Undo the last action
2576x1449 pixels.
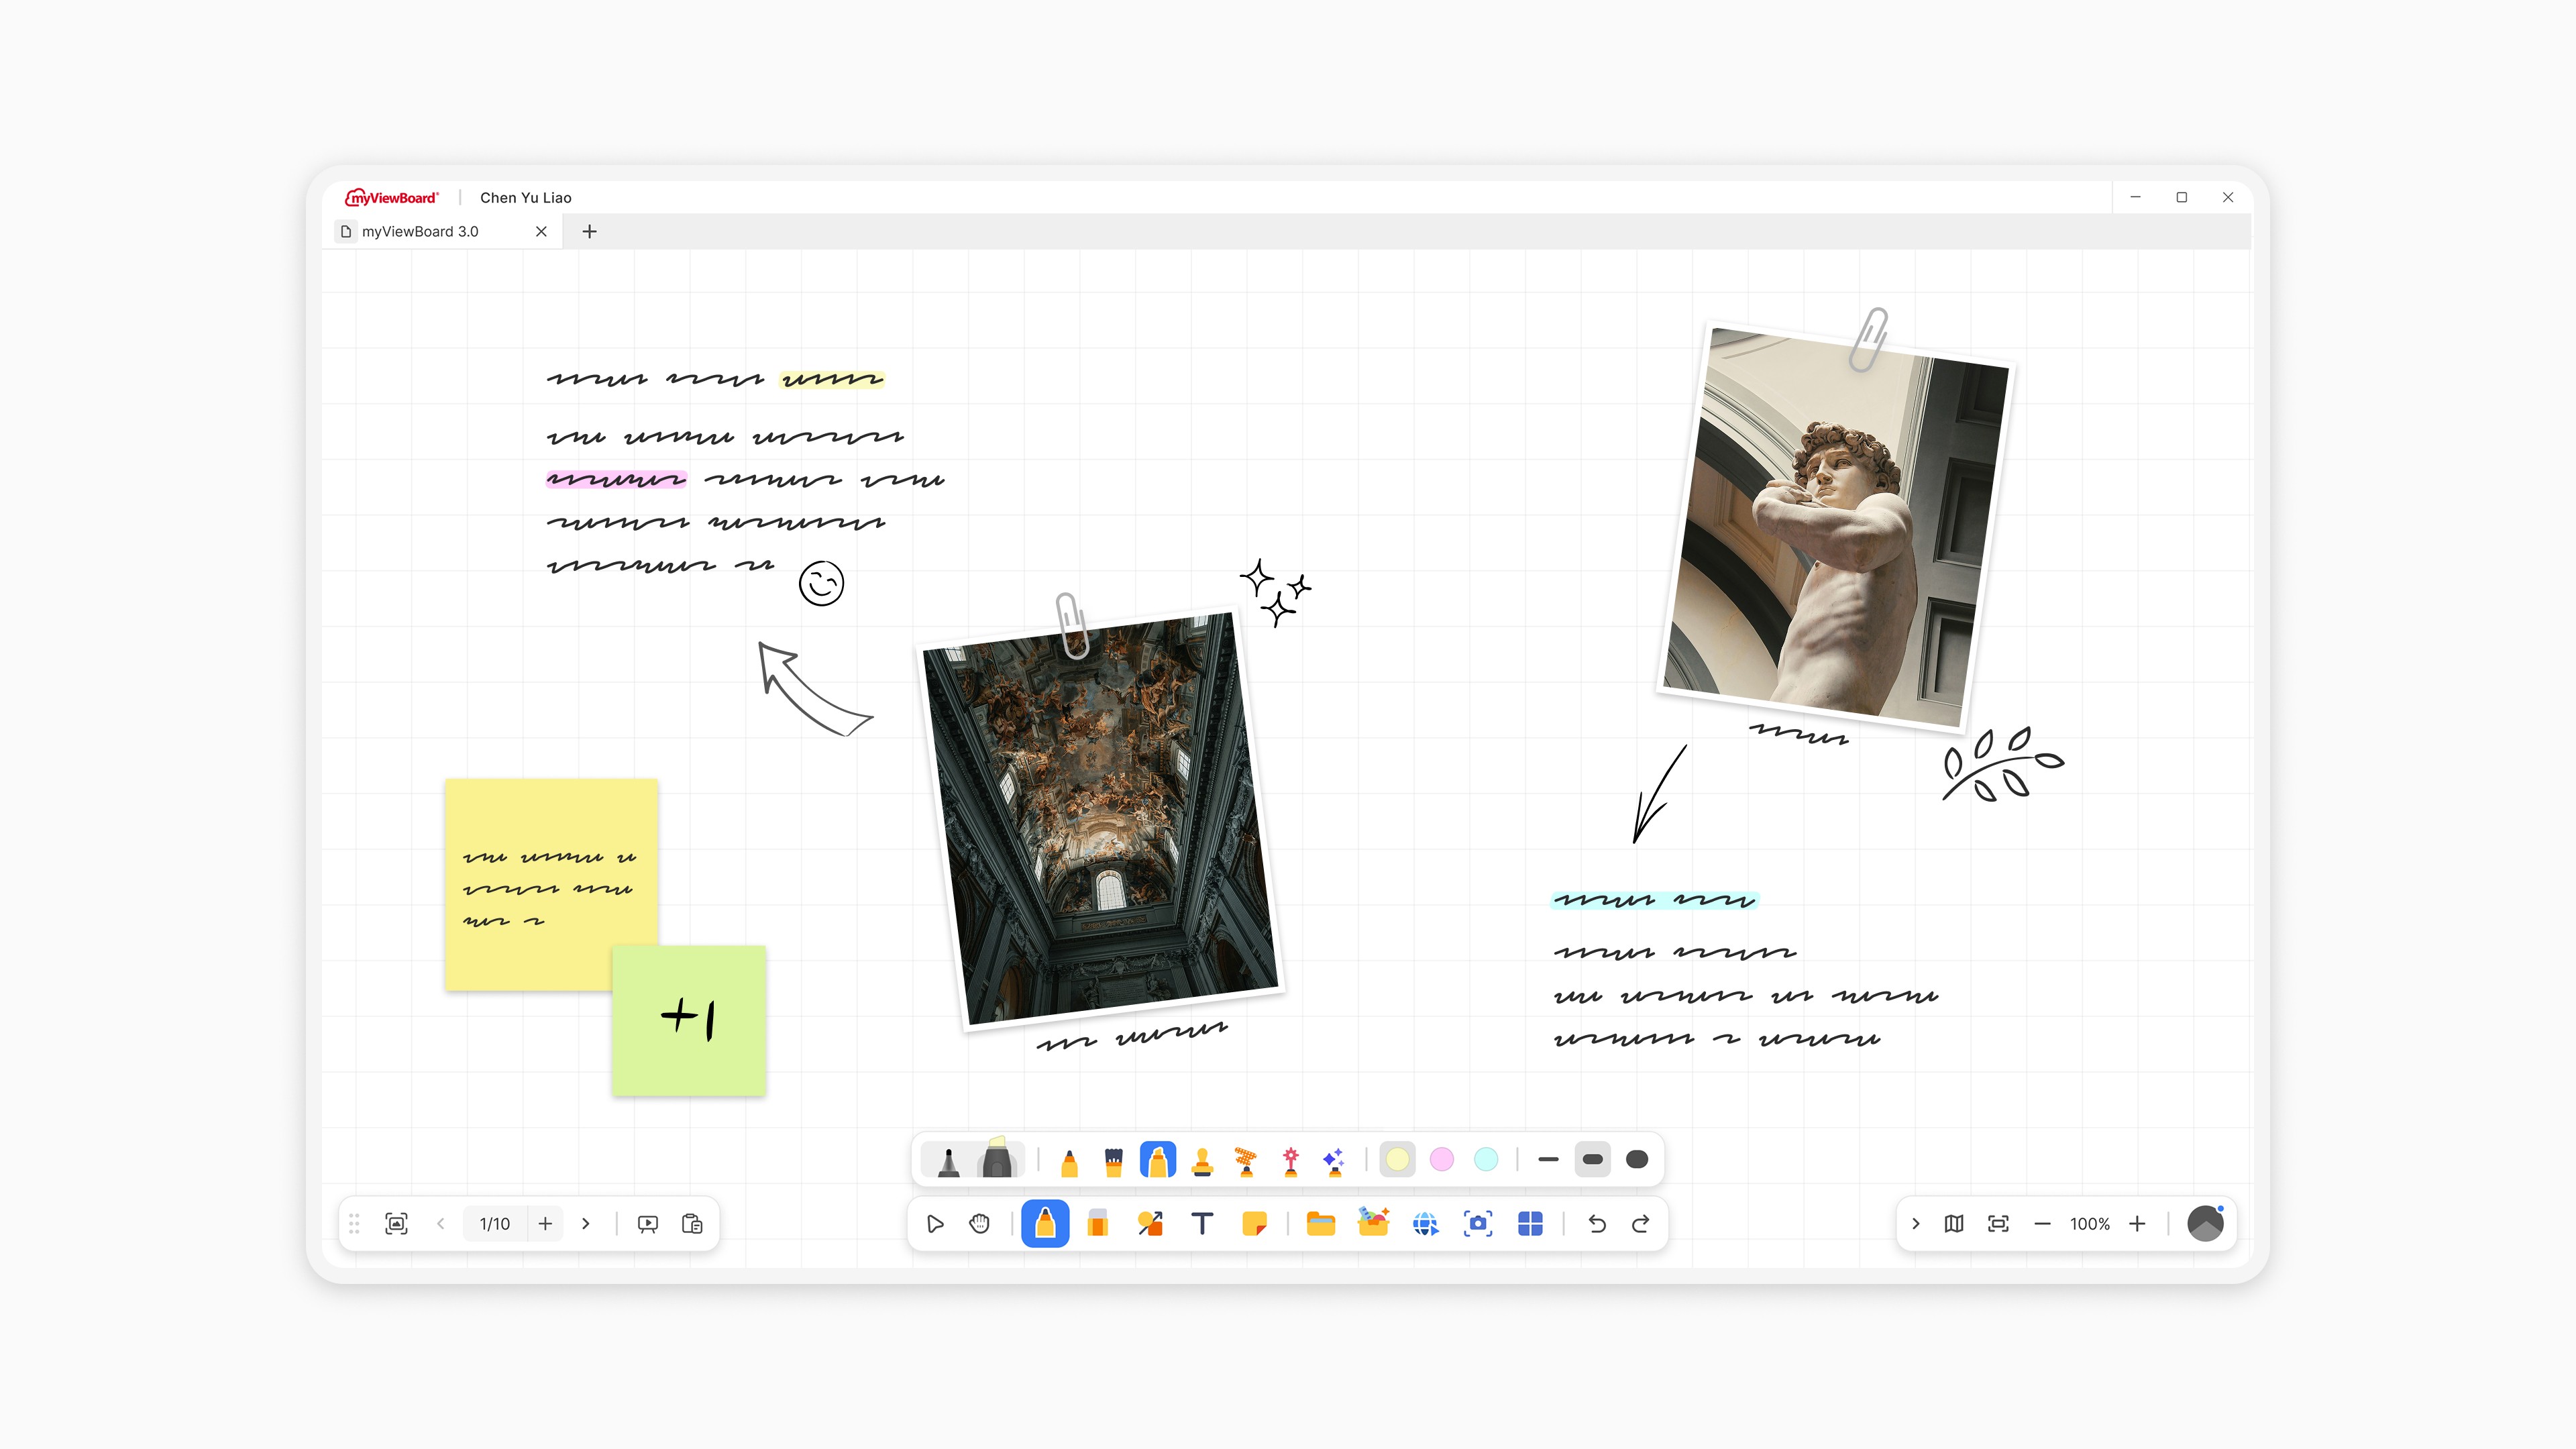1597,1223
